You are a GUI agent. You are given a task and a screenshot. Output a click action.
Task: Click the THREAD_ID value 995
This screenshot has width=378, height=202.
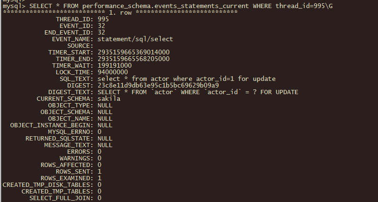tap(103, 19)
